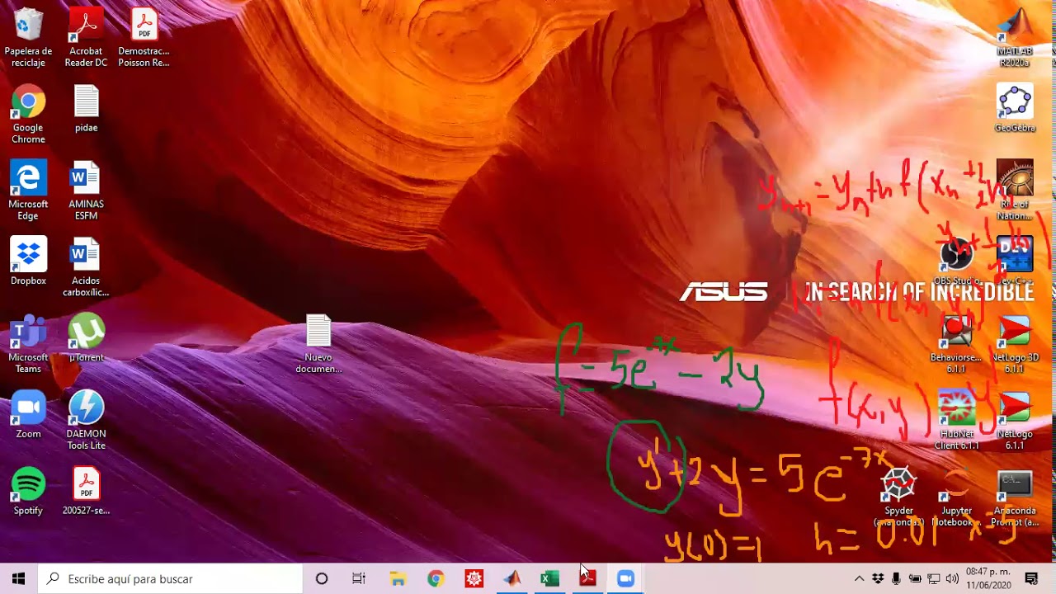Launch Rise of Nations desktop shortcut
Image resolution: width=1056 pixels, height=594 pixels.
point(1015,191)
